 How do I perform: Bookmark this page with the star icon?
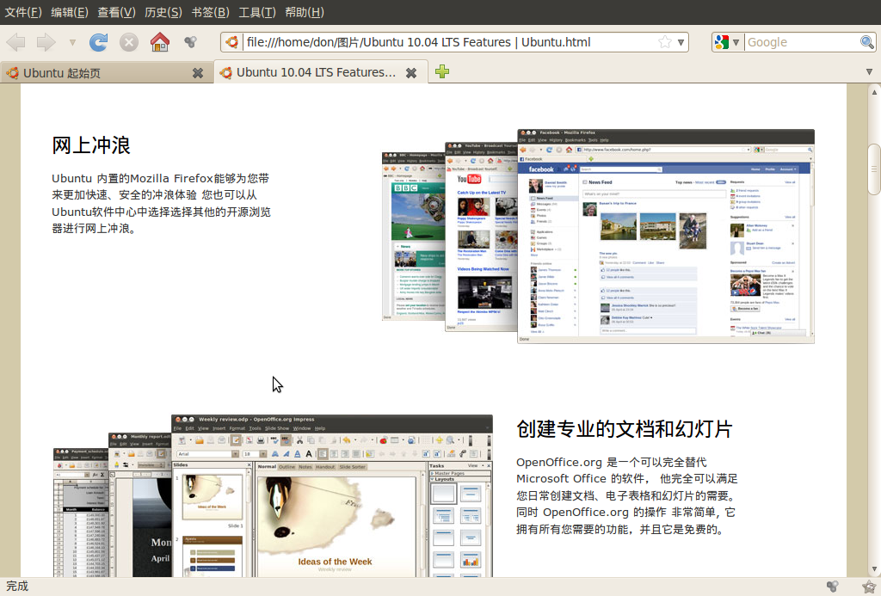[665, 42]
